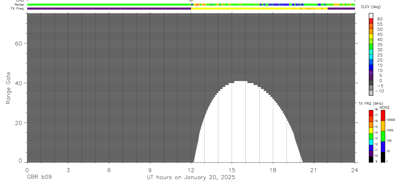Viewport: 399px width, 184px height.
Task: Click the x-axis tick label '9'
Action: coord(150,170)
